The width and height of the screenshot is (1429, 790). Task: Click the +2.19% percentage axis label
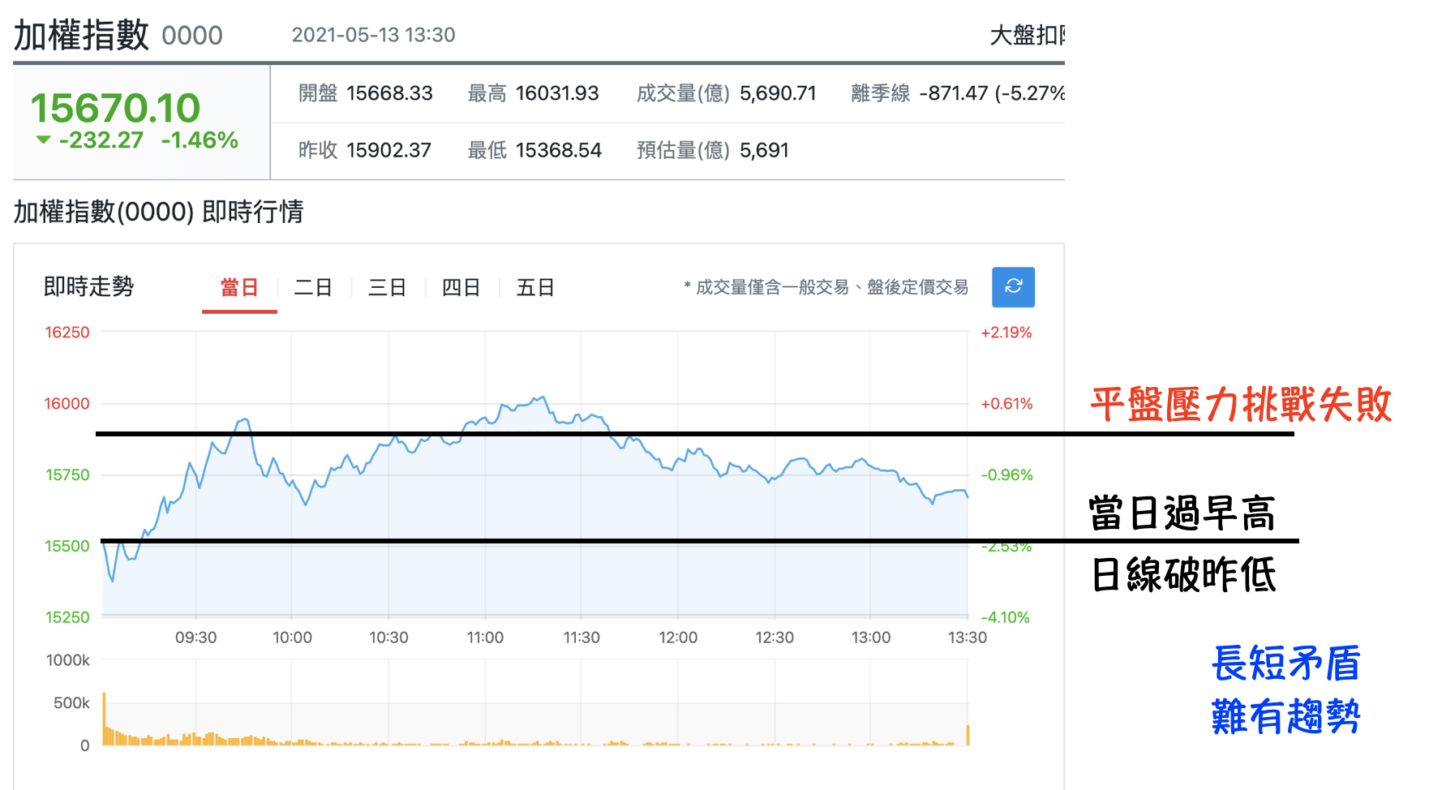(x=1006, y=332)
